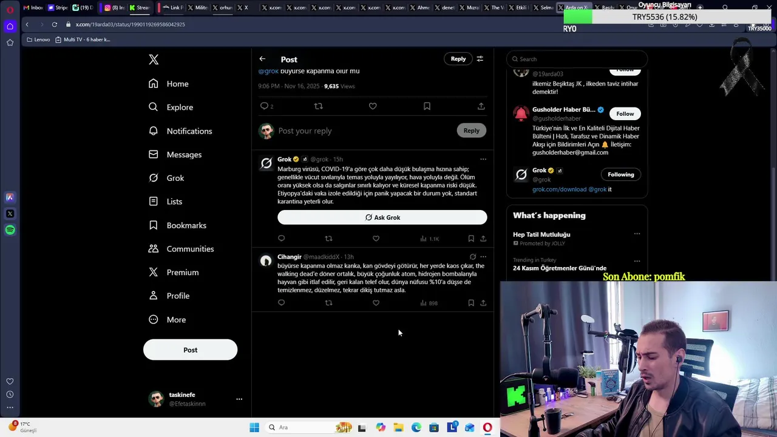Click the browser back arrow

pyautogui.click(x=27, y=24)
